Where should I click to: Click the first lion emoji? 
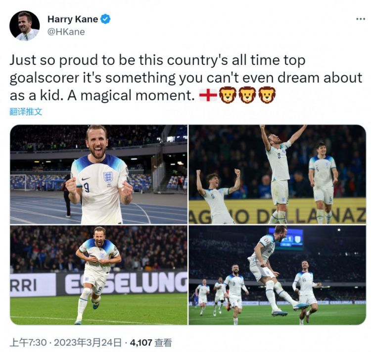(228, 95)
